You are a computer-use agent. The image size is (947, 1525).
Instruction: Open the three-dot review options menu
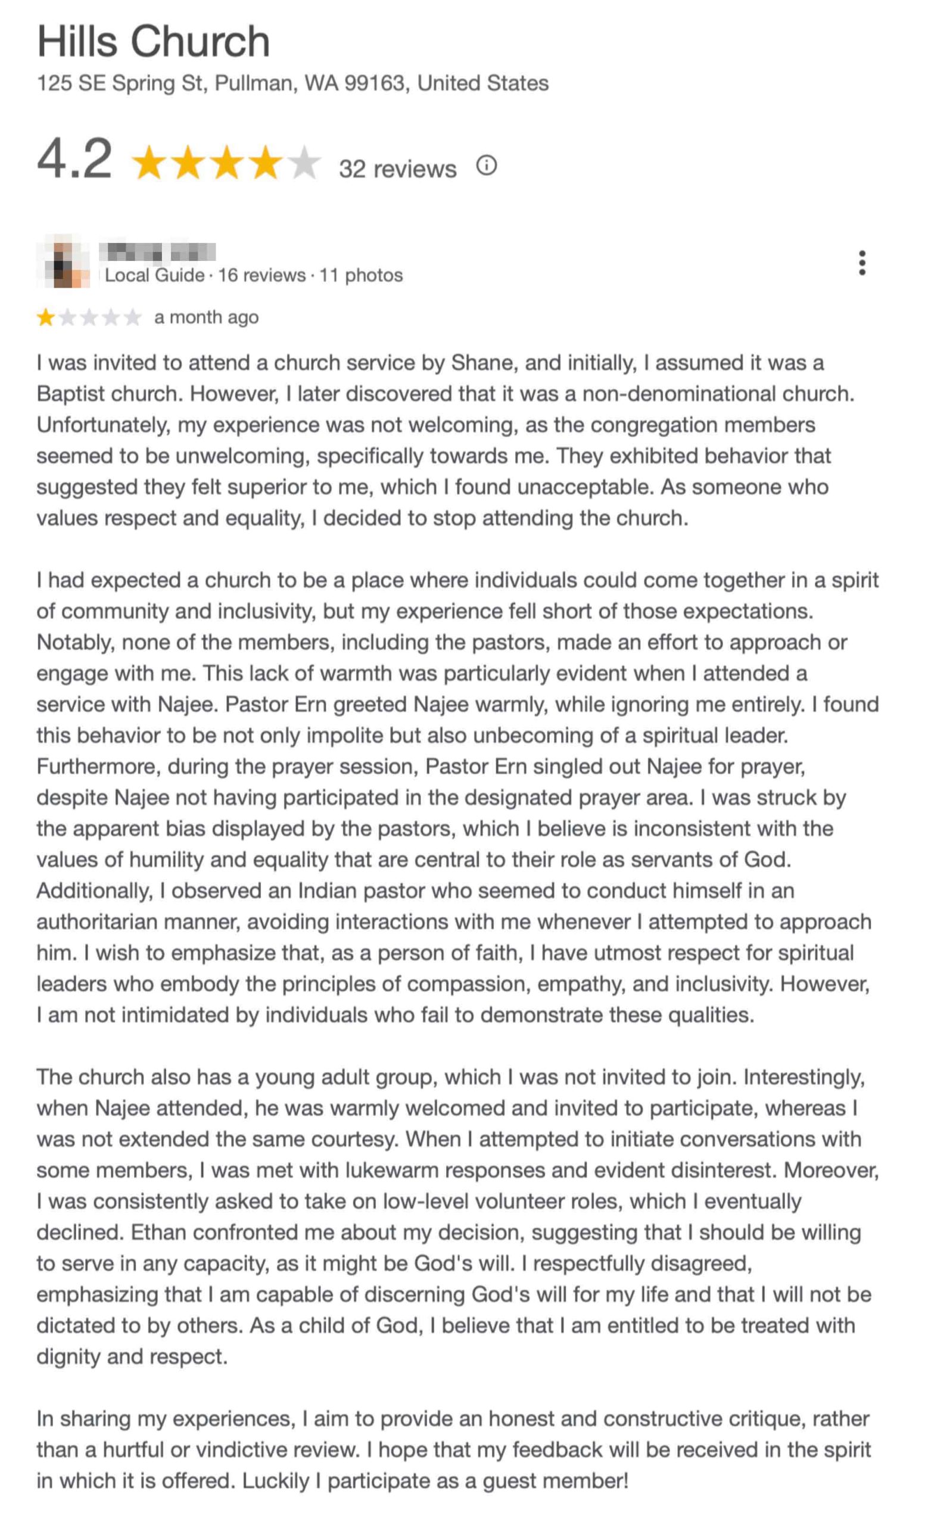click(x=862, y=263)
